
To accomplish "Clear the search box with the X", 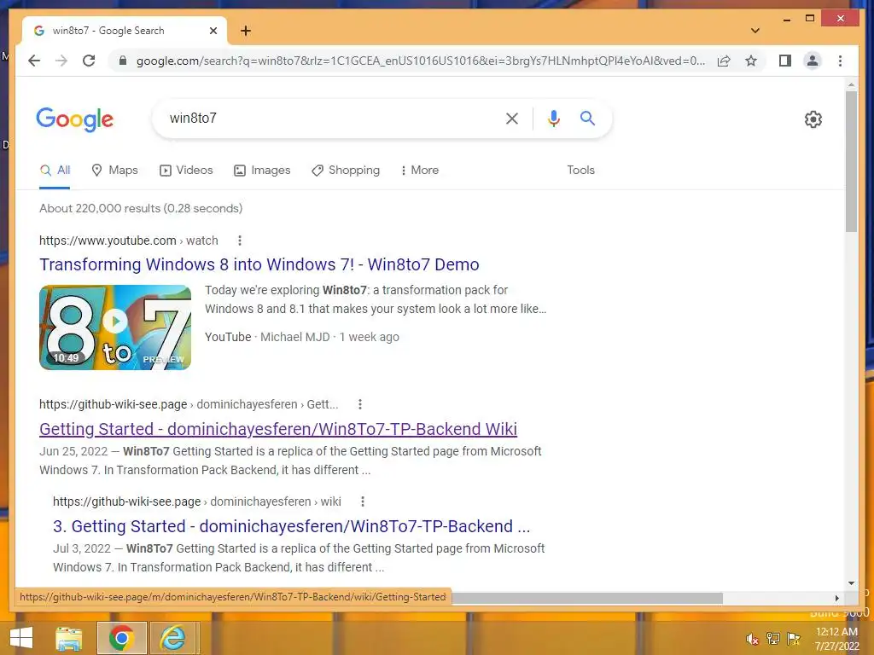I will tap(512, 118).
